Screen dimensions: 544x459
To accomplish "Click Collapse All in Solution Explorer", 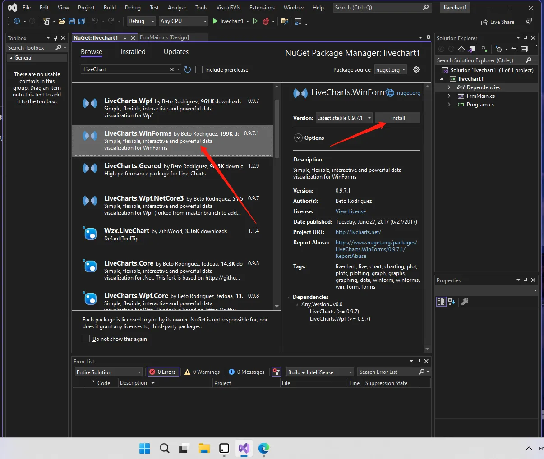I will click(x=524, y=49).
